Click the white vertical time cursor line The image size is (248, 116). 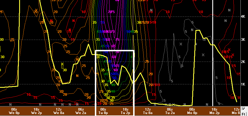(x=213, y=71)
